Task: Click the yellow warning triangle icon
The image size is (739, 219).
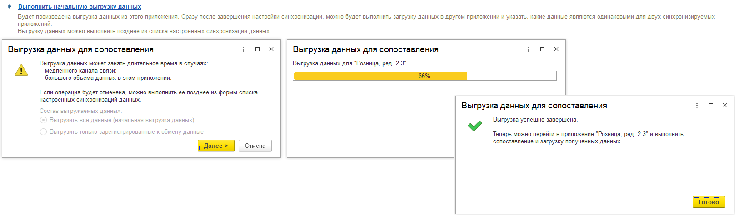Action: click(x=21, y=70)
